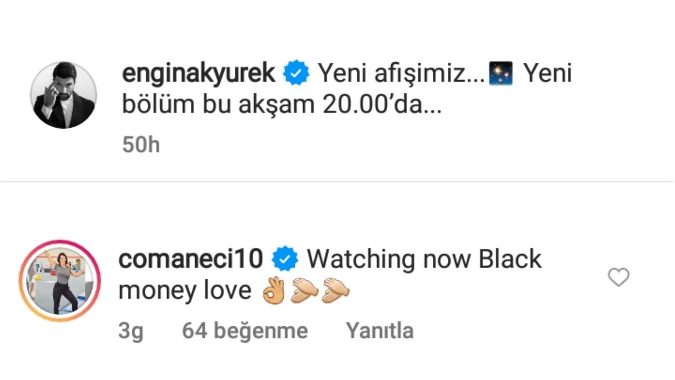
Task: Click the 3g comment timestamp
Action: click(x=131, y=332)
